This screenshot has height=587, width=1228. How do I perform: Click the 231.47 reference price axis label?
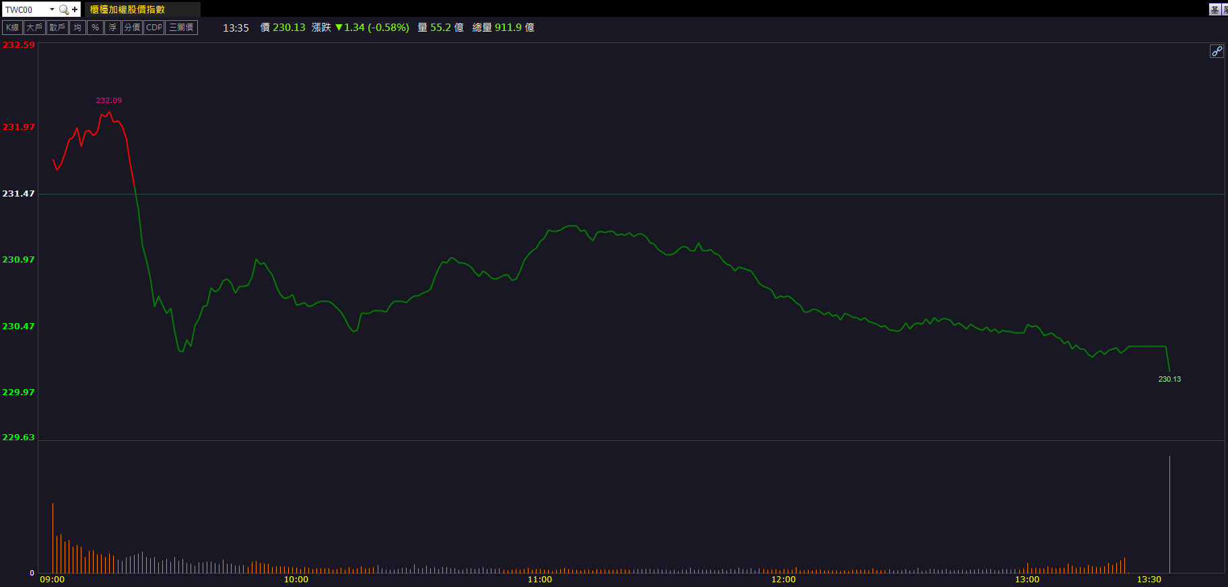coord(18,193)
